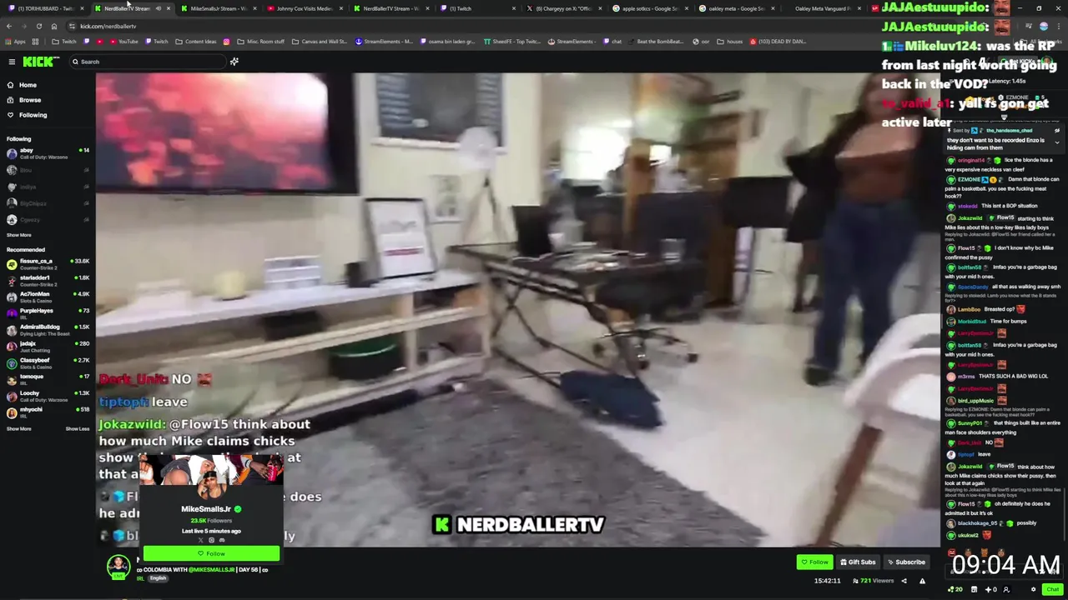Open the SheedFE - Top Twitc... bookmark
The width and height of the screenshot is (1068, 600).
click(x=511, y=42)
